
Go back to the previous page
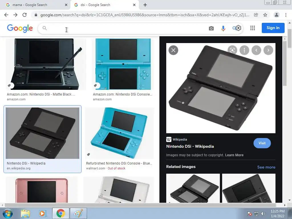click(x=6, y=15)
